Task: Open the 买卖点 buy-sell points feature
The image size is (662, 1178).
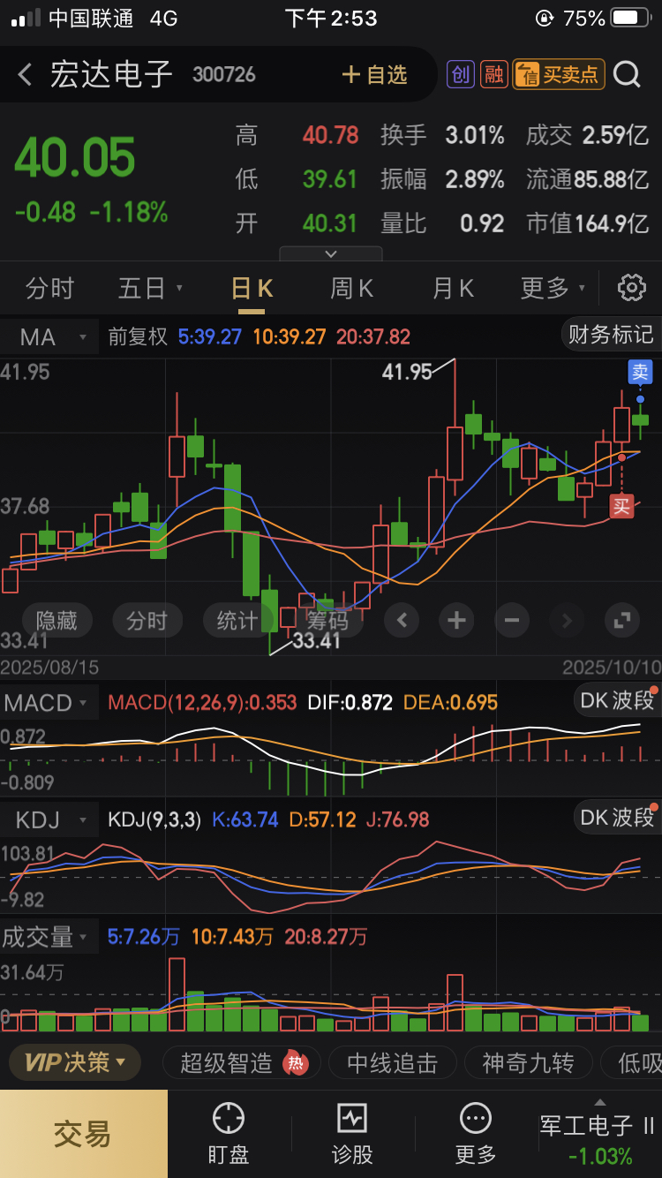Action: [557, 74]
